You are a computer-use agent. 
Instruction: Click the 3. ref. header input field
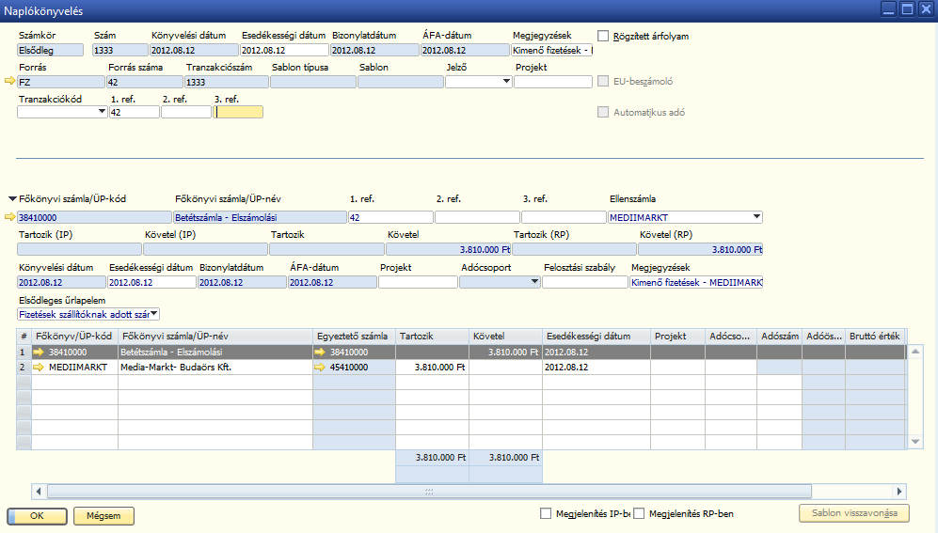[238, 112]
